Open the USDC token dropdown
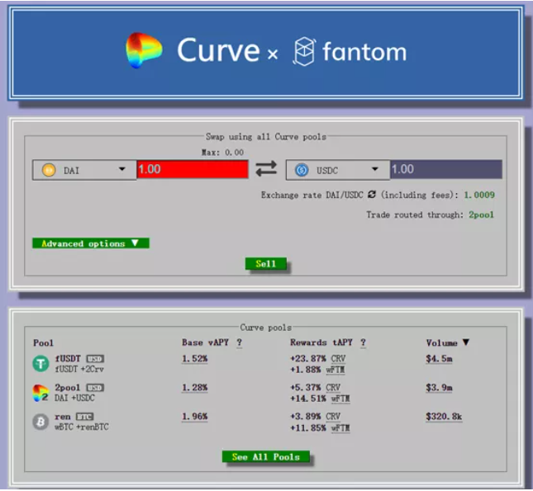The image size is (533, 491). [374, 170]
